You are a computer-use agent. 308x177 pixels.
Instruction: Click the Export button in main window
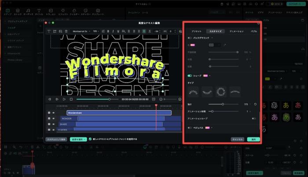click(x=296, y=4)
